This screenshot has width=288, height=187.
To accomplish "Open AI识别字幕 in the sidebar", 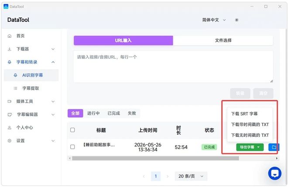I will tap(31, 75).
